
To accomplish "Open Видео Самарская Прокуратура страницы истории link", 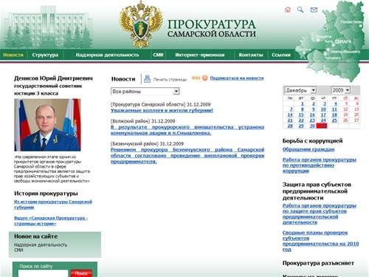I will coord(51,221).
